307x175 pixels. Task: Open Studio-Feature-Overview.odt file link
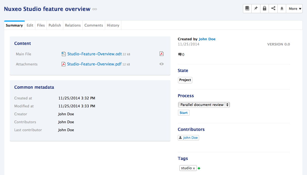pos(94,54)
